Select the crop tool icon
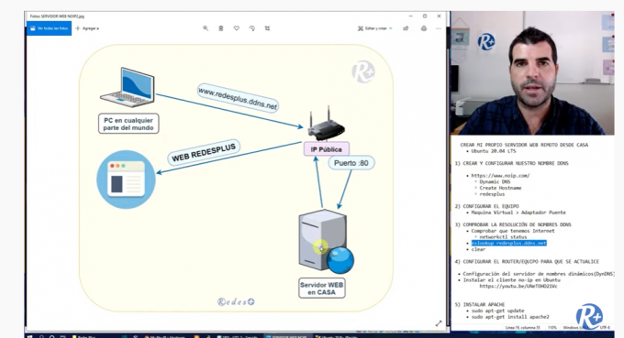The height and width of the screenshot is (338, 624). [x=267, y=28]
